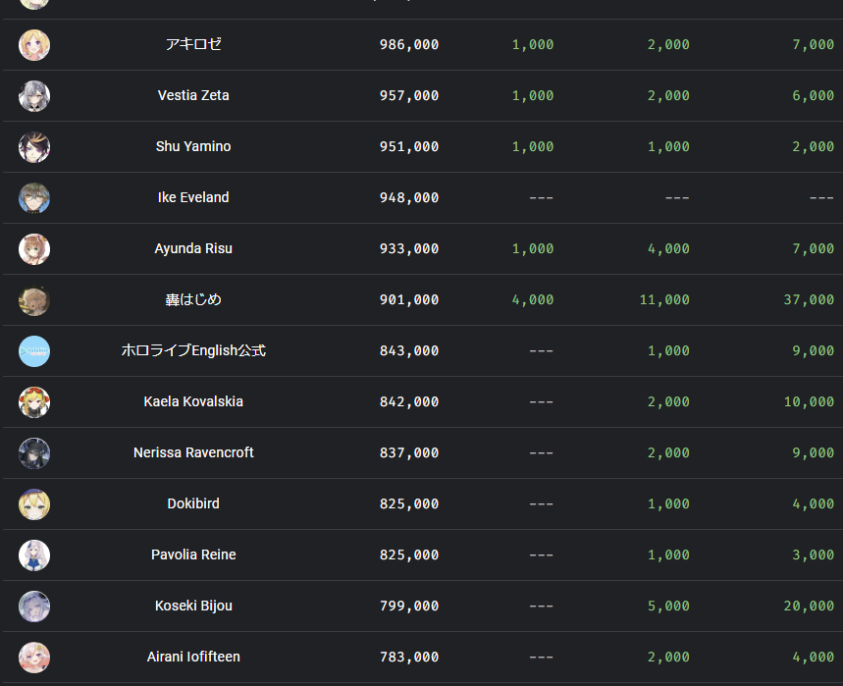Click Nerissa Ravencroft's profile avatar
The height and width of the screenshot is (686, 843).
(x=34, y=453)
